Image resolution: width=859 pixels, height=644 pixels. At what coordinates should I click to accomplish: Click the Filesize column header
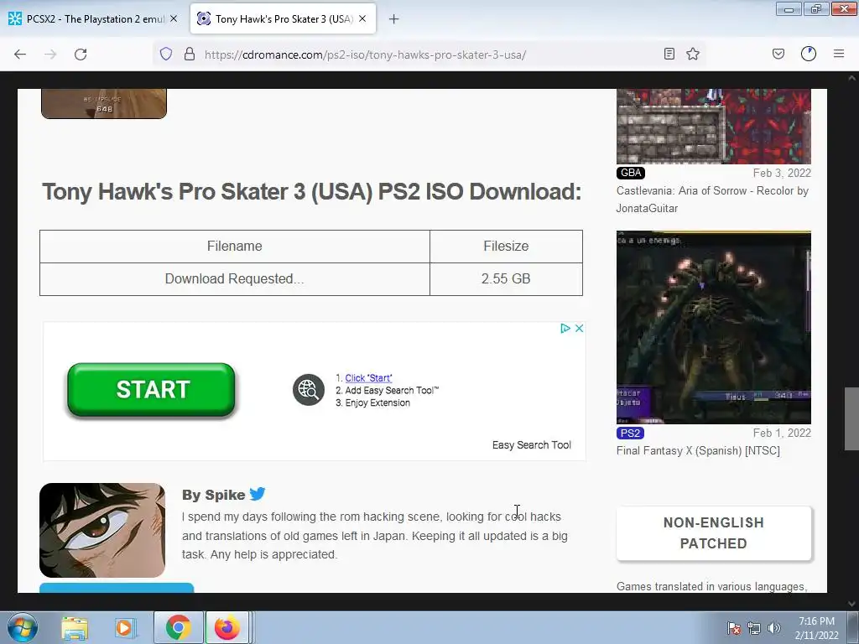tap(506, 246)
